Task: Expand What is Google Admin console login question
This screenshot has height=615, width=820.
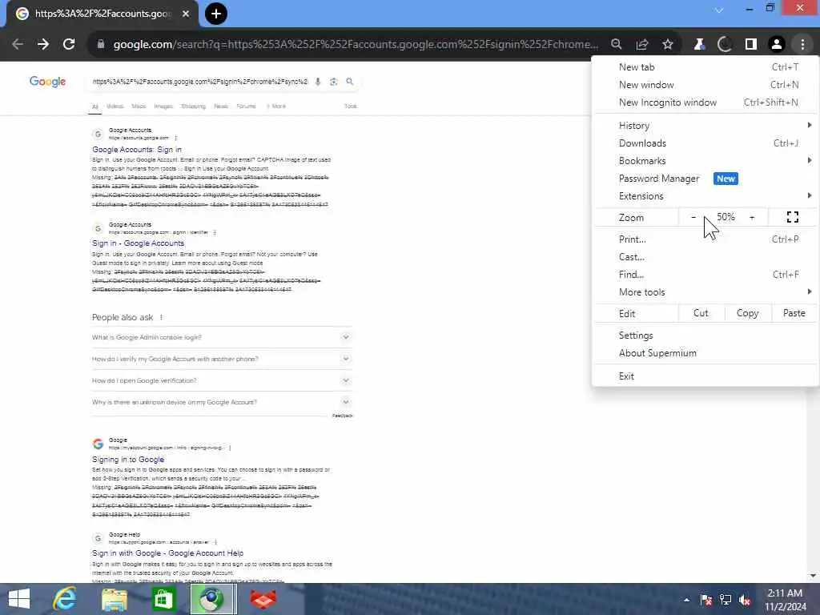Action: tap(222, 337)
